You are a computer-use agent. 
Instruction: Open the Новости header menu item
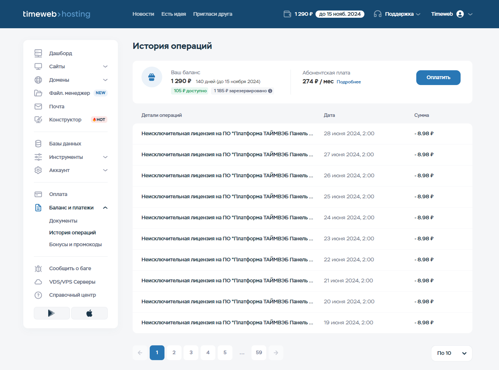coord(143,14)
